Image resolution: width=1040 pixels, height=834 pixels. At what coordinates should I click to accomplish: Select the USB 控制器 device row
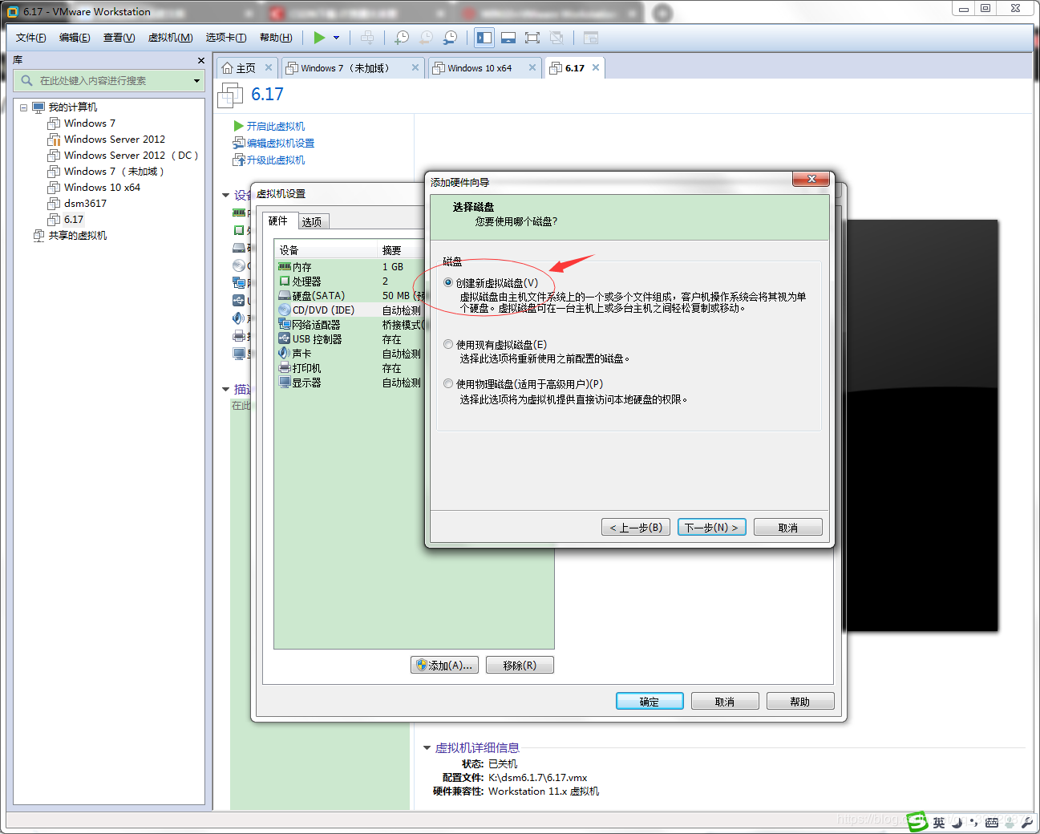(x=350, y=339)
